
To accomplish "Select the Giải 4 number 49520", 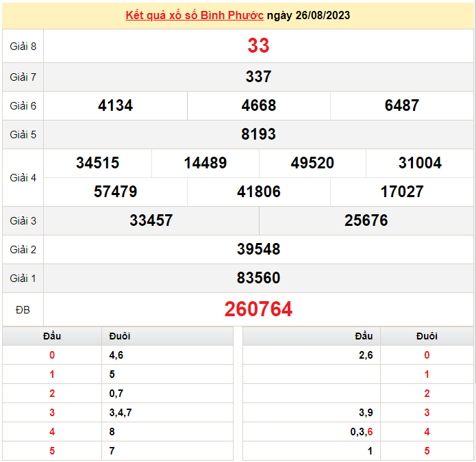I will 312,163.
